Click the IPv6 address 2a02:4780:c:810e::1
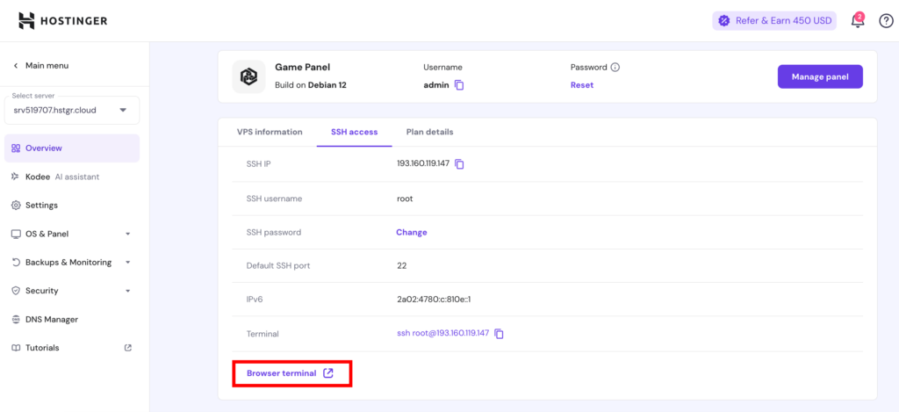The height and width of the screenshot is (412, 899). [434, 300]
